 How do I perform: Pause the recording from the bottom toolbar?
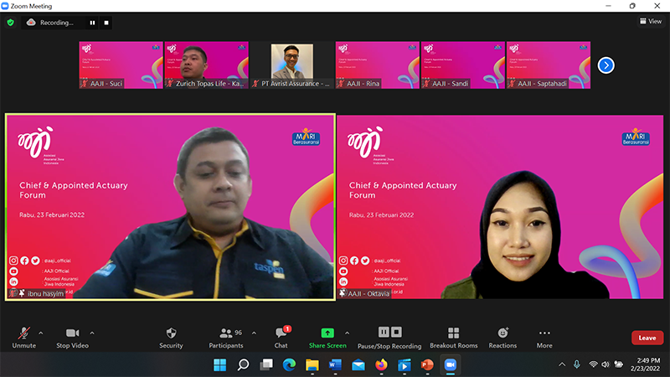tap(384, 332)
